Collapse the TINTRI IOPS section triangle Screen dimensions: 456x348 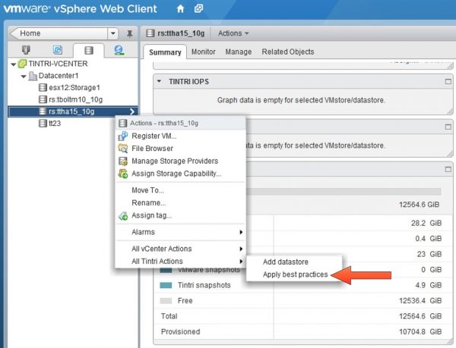(159, 81)
